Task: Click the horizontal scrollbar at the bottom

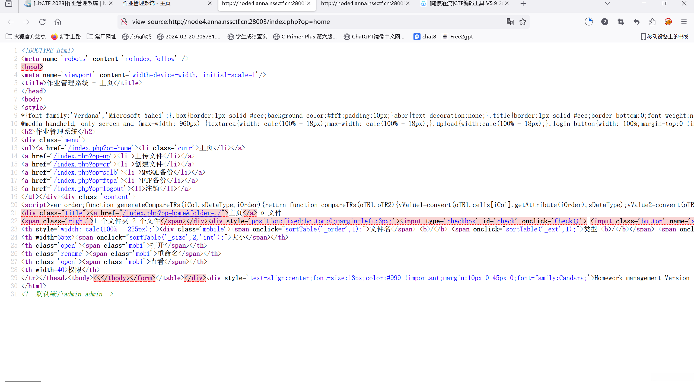Action: 23,381
